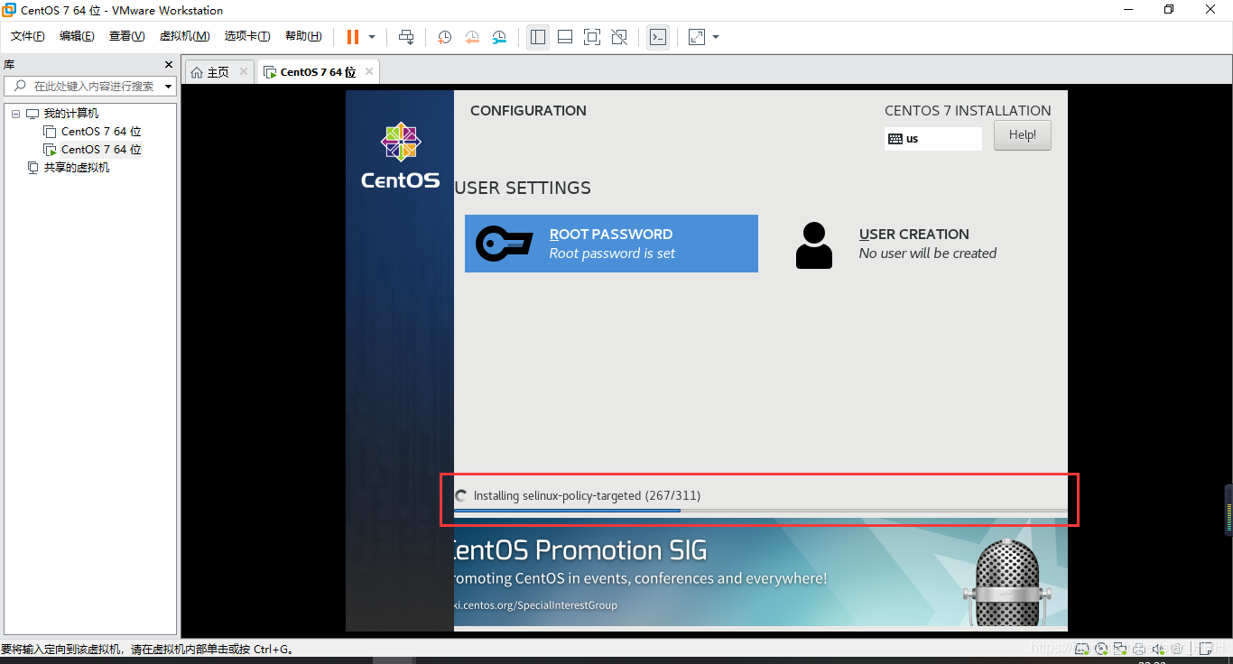1233x664 pixels.
Task: Open ROOT PASSWORD settings
Action: 611,244
